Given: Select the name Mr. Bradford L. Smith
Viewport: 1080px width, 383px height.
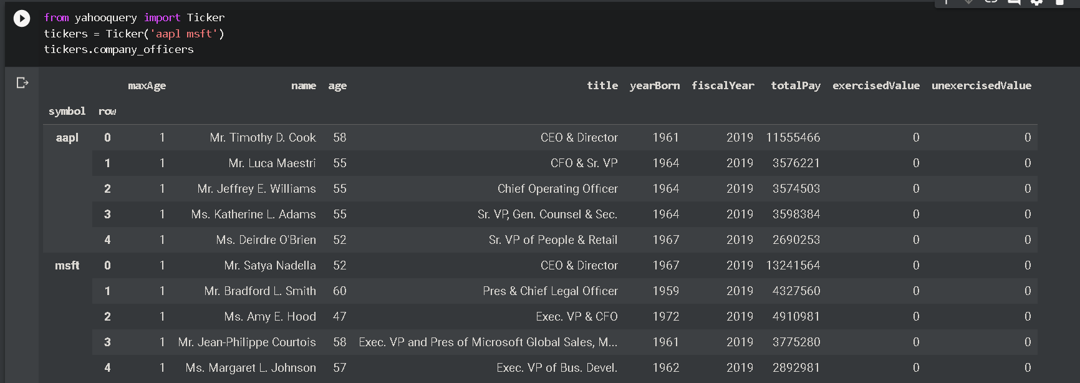Looking at the screenshot, I should tap(260, 291).
